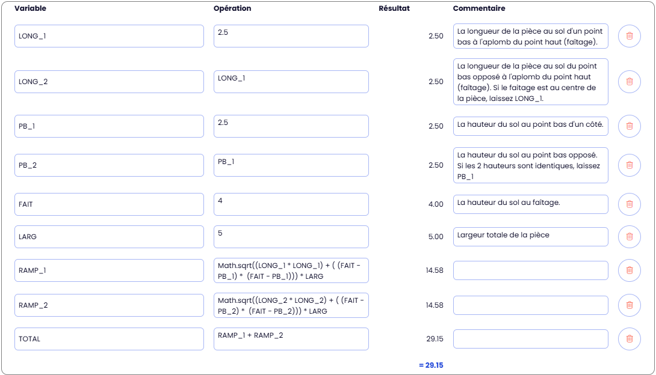The height and width of the screenshot is (375, 656).
Task: Select the PB_2 variable name field
Action: pyautogui.click(x=109, y=165)
